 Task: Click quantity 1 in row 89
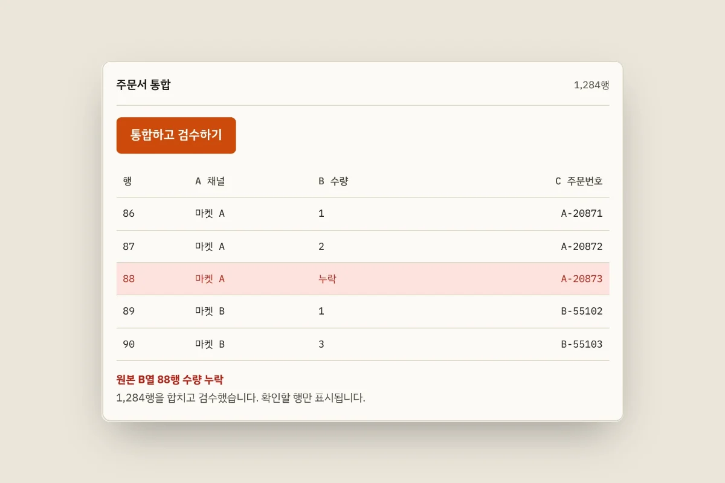pyautogui.click(x=321, y=312)
